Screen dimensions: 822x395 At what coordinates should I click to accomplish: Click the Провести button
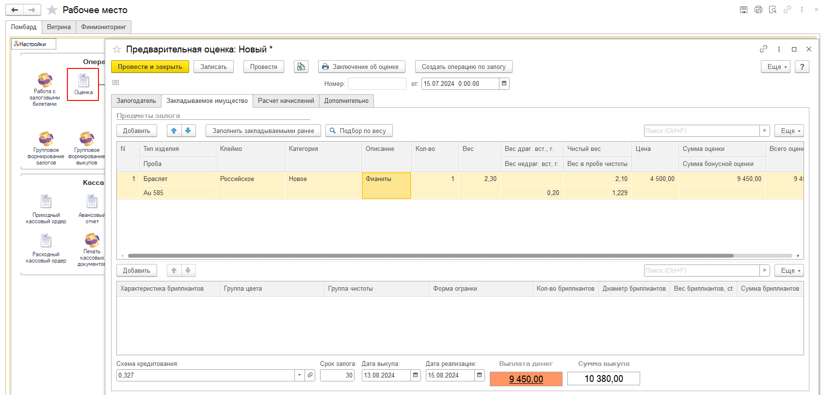tap(264, 66)
